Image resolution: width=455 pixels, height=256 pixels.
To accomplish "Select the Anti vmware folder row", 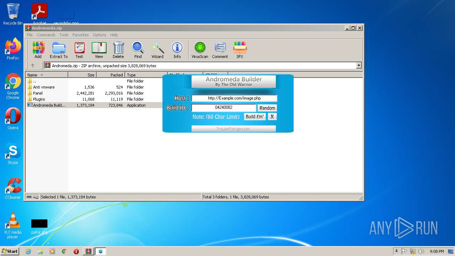I will coord(94,87).
